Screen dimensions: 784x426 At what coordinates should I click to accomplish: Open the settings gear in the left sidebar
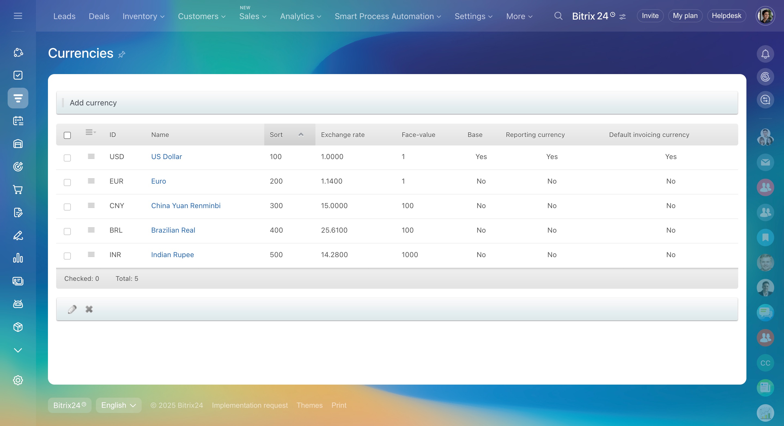click(18, 380)
